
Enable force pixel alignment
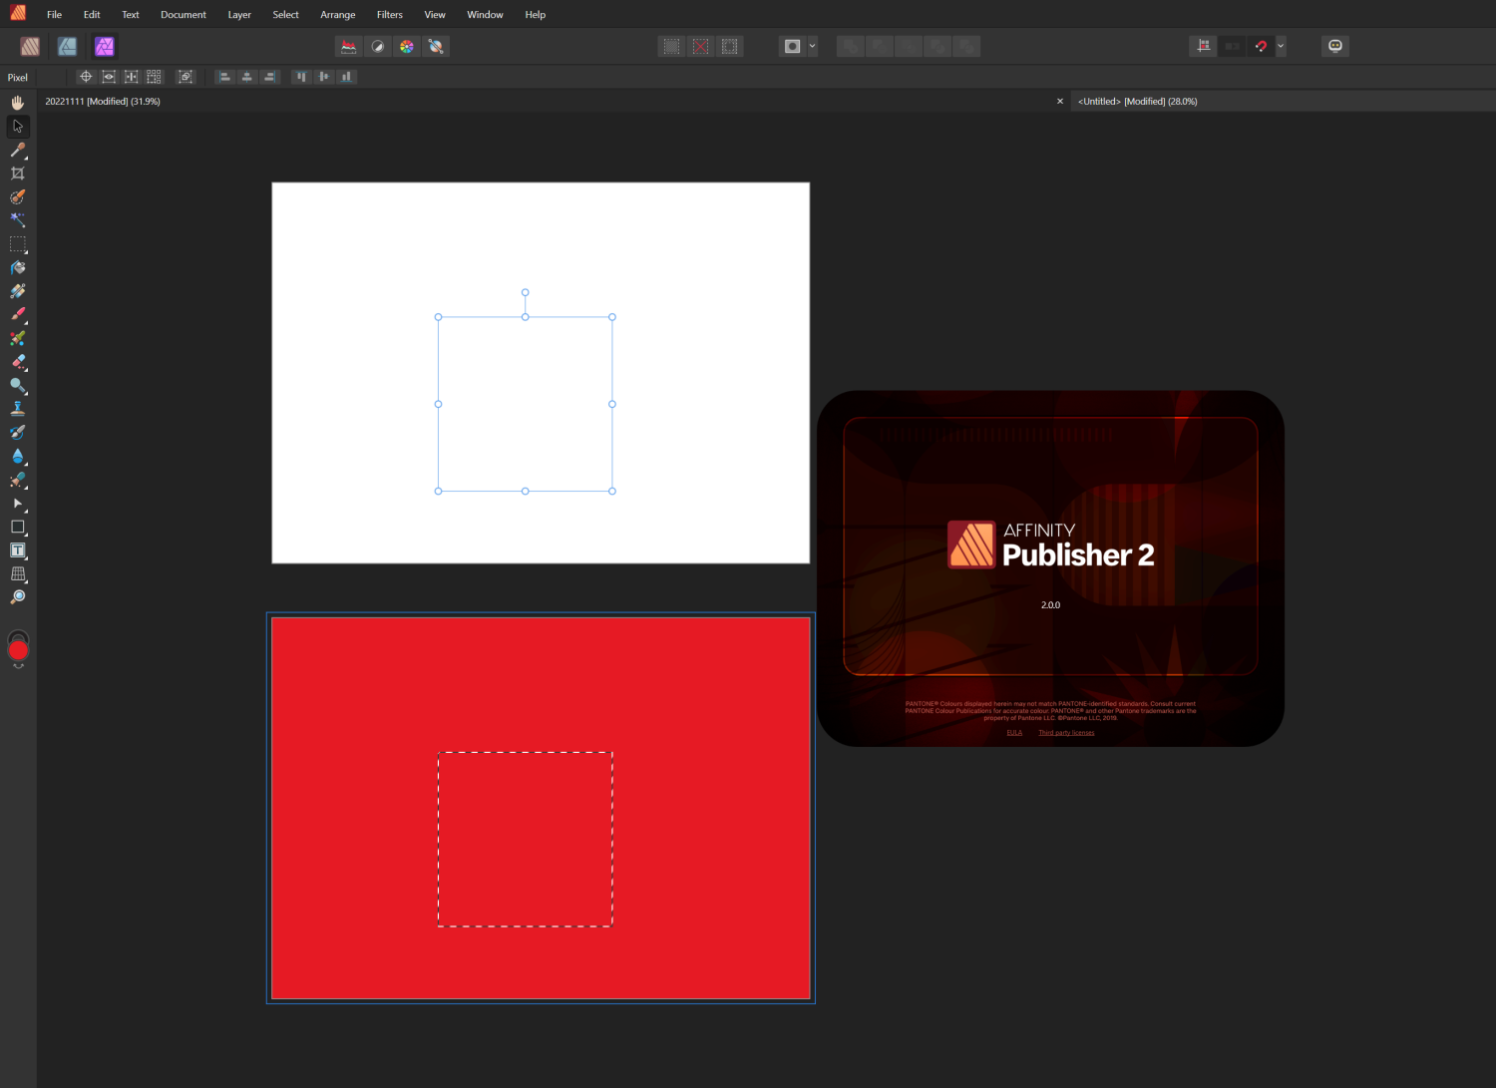click(x=1203, y=46)
